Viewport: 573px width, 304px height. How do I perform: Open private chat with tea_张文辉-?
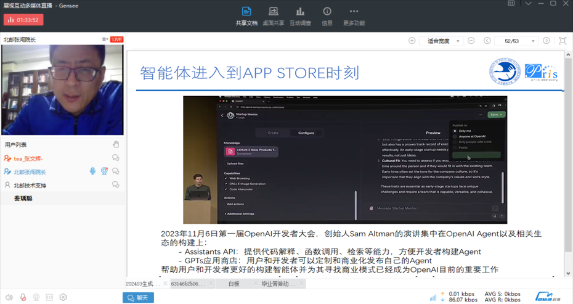tap(115, 158)
